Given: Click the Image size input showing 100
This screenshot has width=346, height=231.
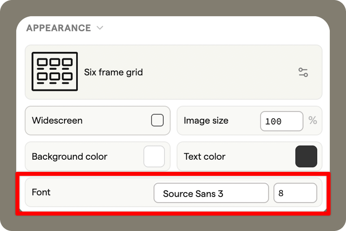Looking at the screenshot, I should 281,121.
